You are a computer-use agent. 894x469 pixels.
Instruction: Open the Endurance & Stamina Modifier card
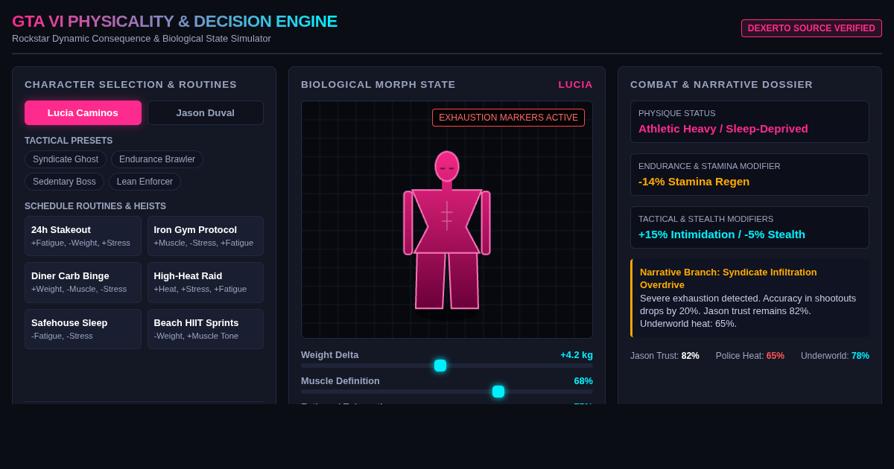click(x=749, y=175)
